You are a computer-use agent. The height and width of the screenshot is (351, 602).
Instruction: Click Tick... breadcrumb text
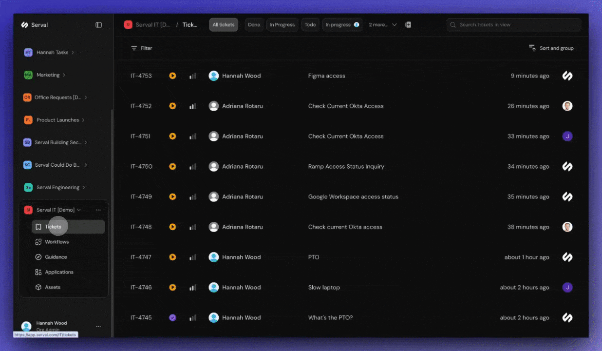(x=190, y=25)
